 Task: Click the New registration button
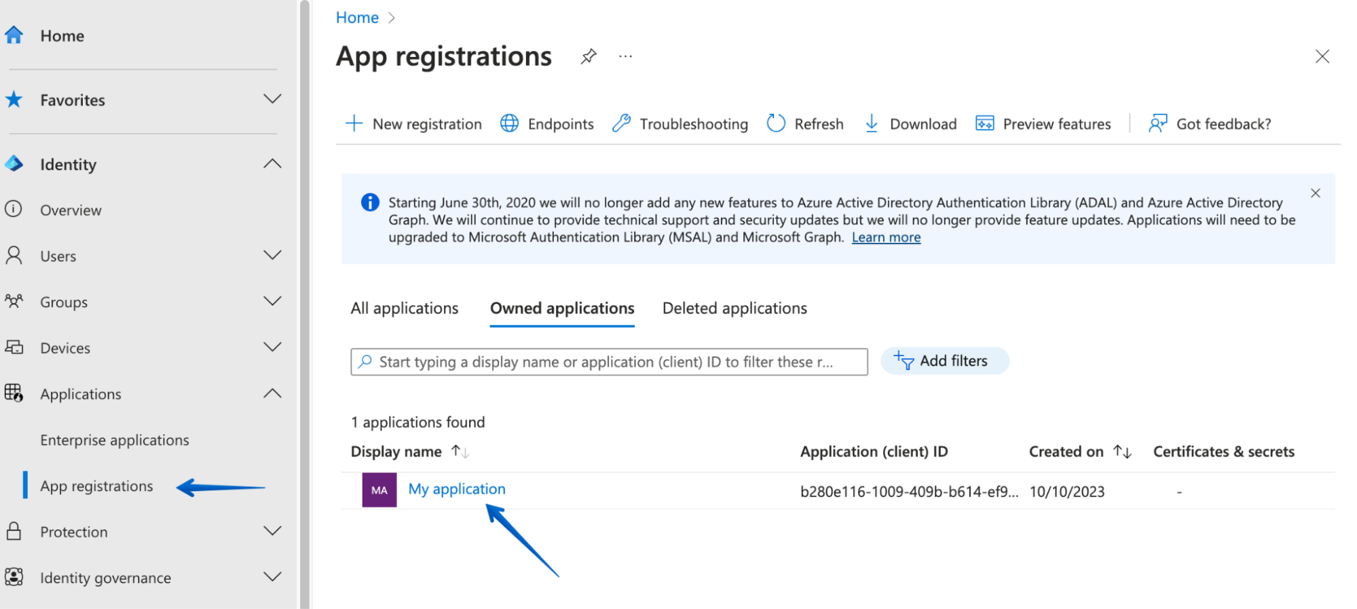pos(413,123)
